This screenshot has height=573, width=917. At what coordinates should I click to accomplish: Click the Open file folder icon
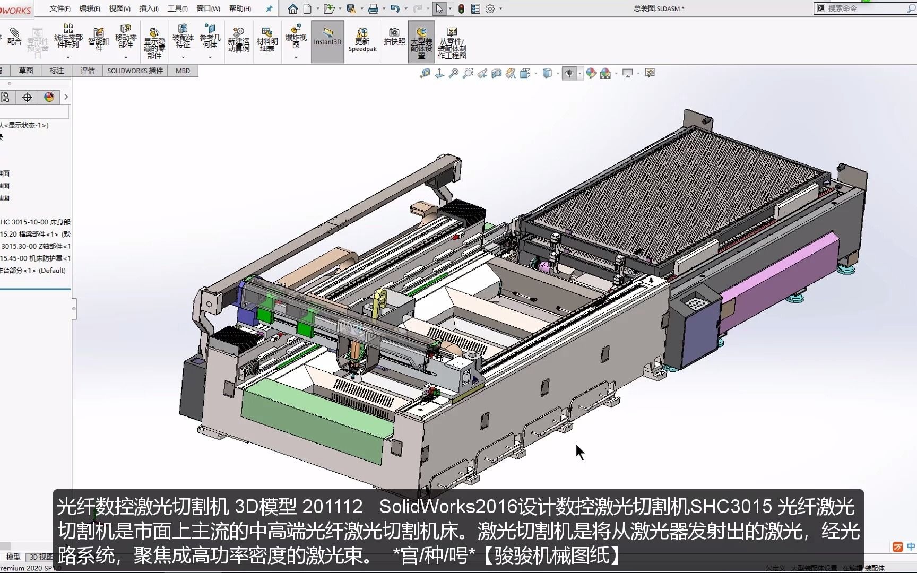pyautogui.click(x=328, y=8)
